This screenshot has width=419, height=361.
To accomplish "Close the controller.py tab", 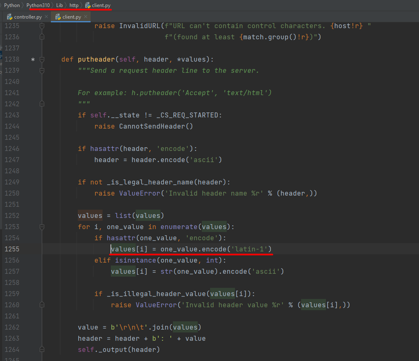I will coord(46,17).
